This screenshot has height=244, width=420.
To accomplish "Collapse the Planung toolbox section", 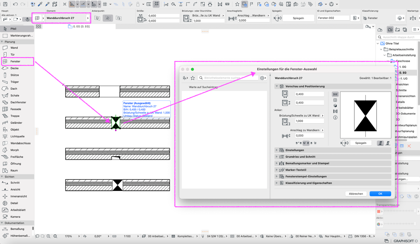I will point(2,42).
